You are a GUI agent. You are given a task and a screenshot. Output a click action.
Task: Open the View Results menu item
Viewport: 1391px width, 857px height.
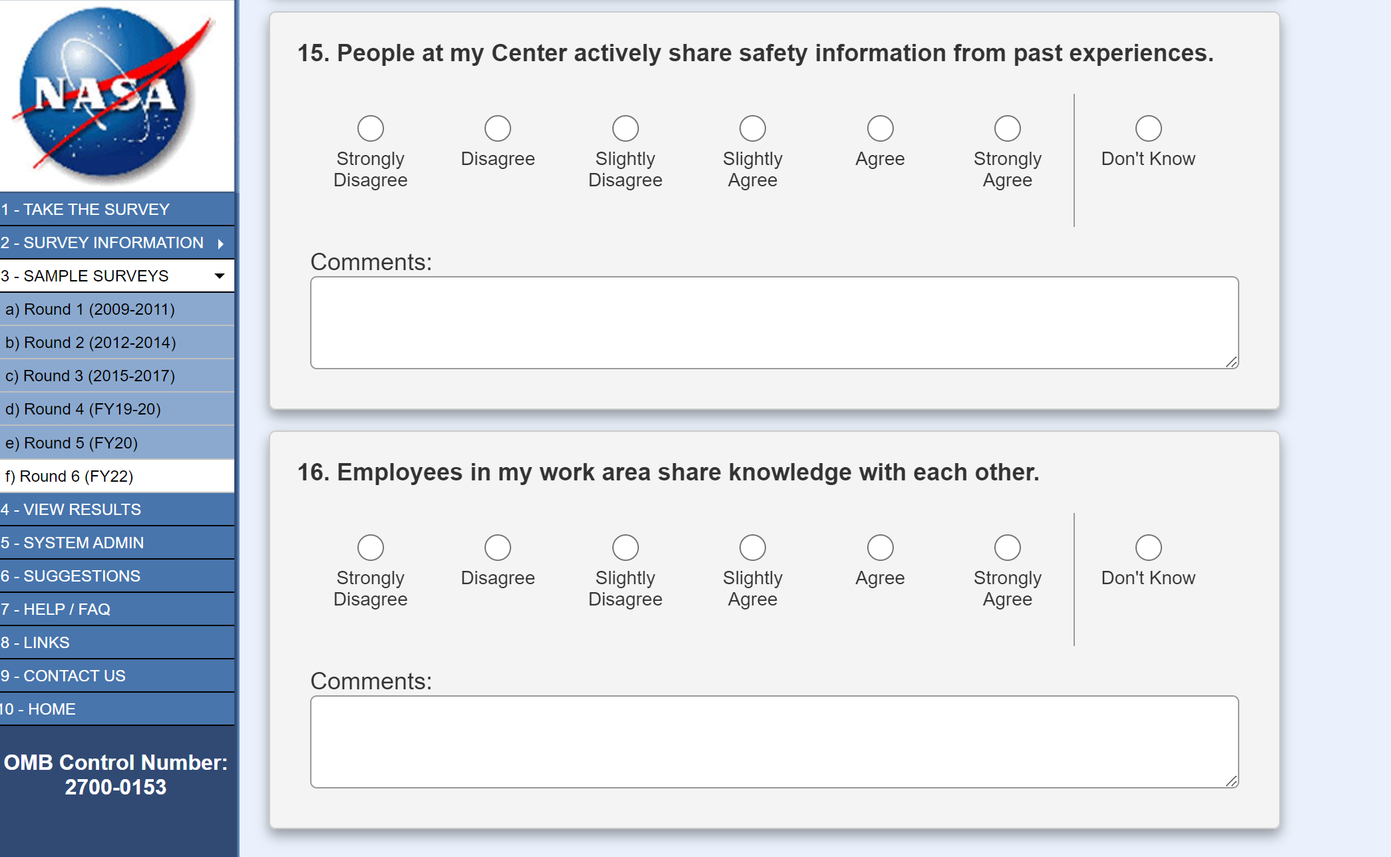(71, 510)
